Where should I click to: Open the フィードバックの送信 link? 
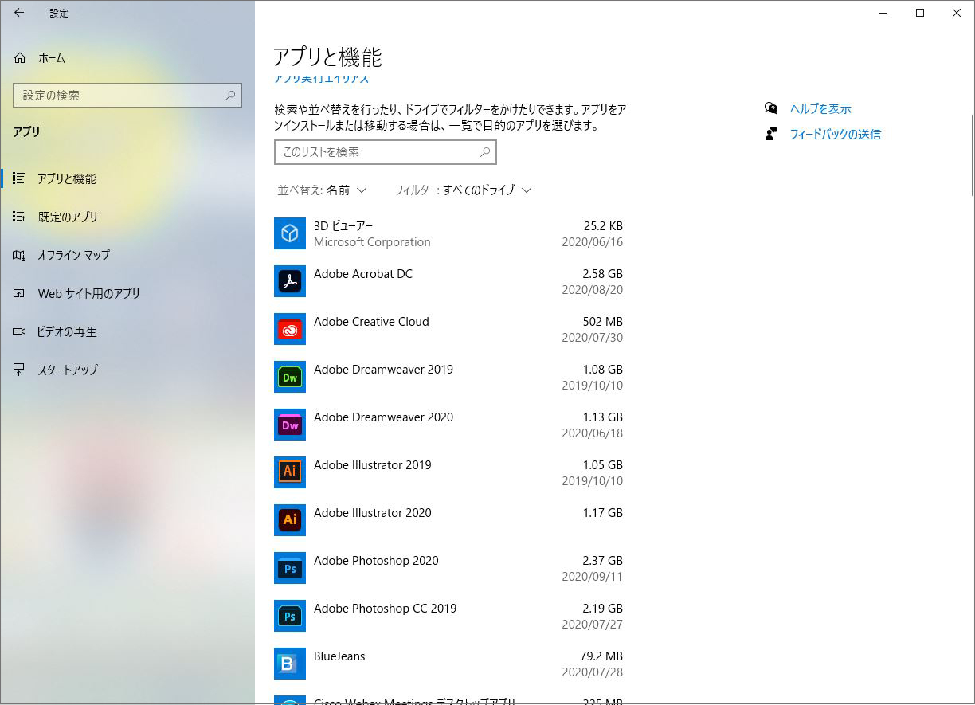point(835,134)
